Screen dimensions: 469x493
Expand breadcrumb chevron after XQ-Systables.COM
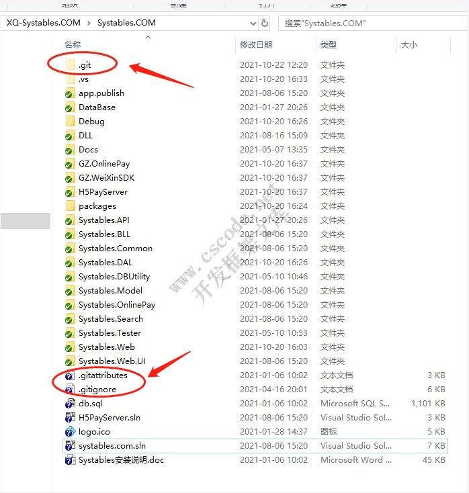(89, 23)
